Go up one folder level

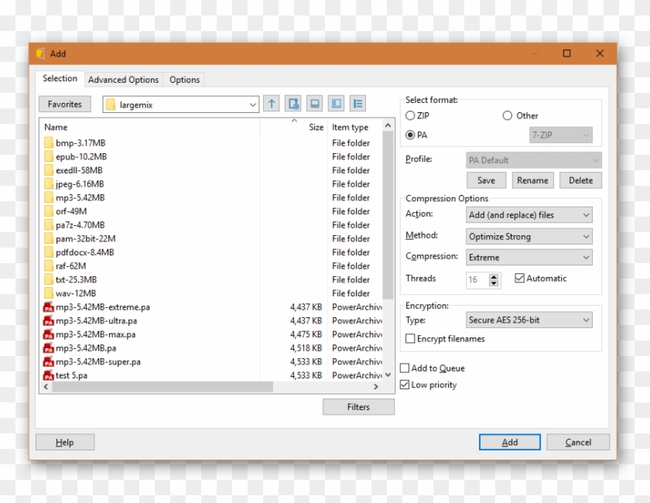pyautogui.click(x=272, y=104)
